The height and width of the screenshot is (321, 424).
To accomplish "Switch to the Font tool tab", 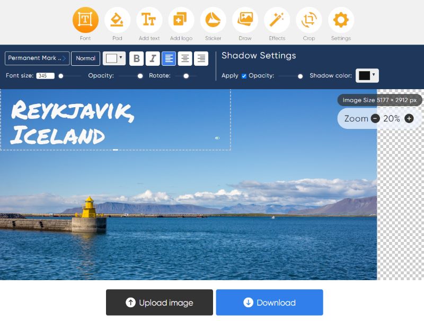I will pos(85,20).
